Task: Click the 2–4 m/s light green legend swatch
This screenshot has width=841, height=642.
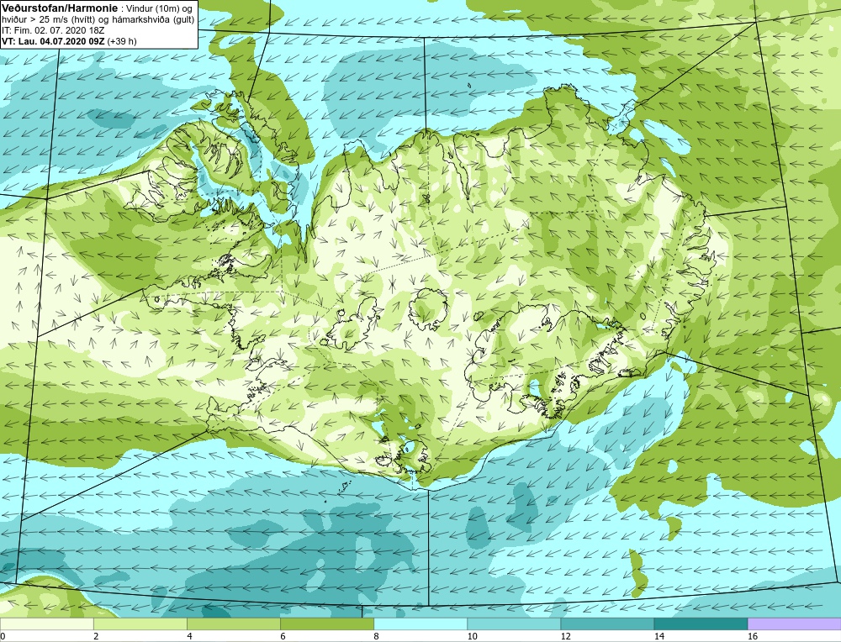Action: point(140,624)
